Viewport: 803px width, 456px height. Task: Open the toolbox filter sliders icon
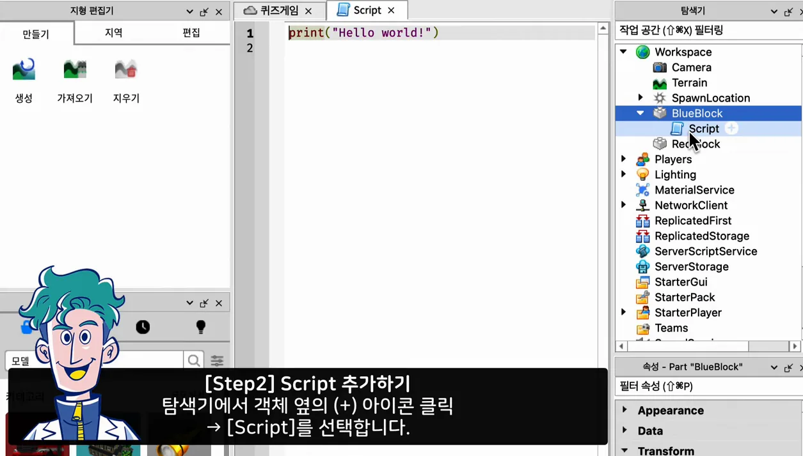click(x=218, y=361)
